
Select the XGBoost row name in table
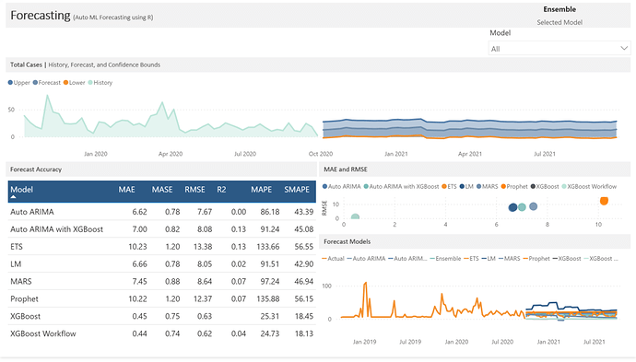(x=26, y=317)
